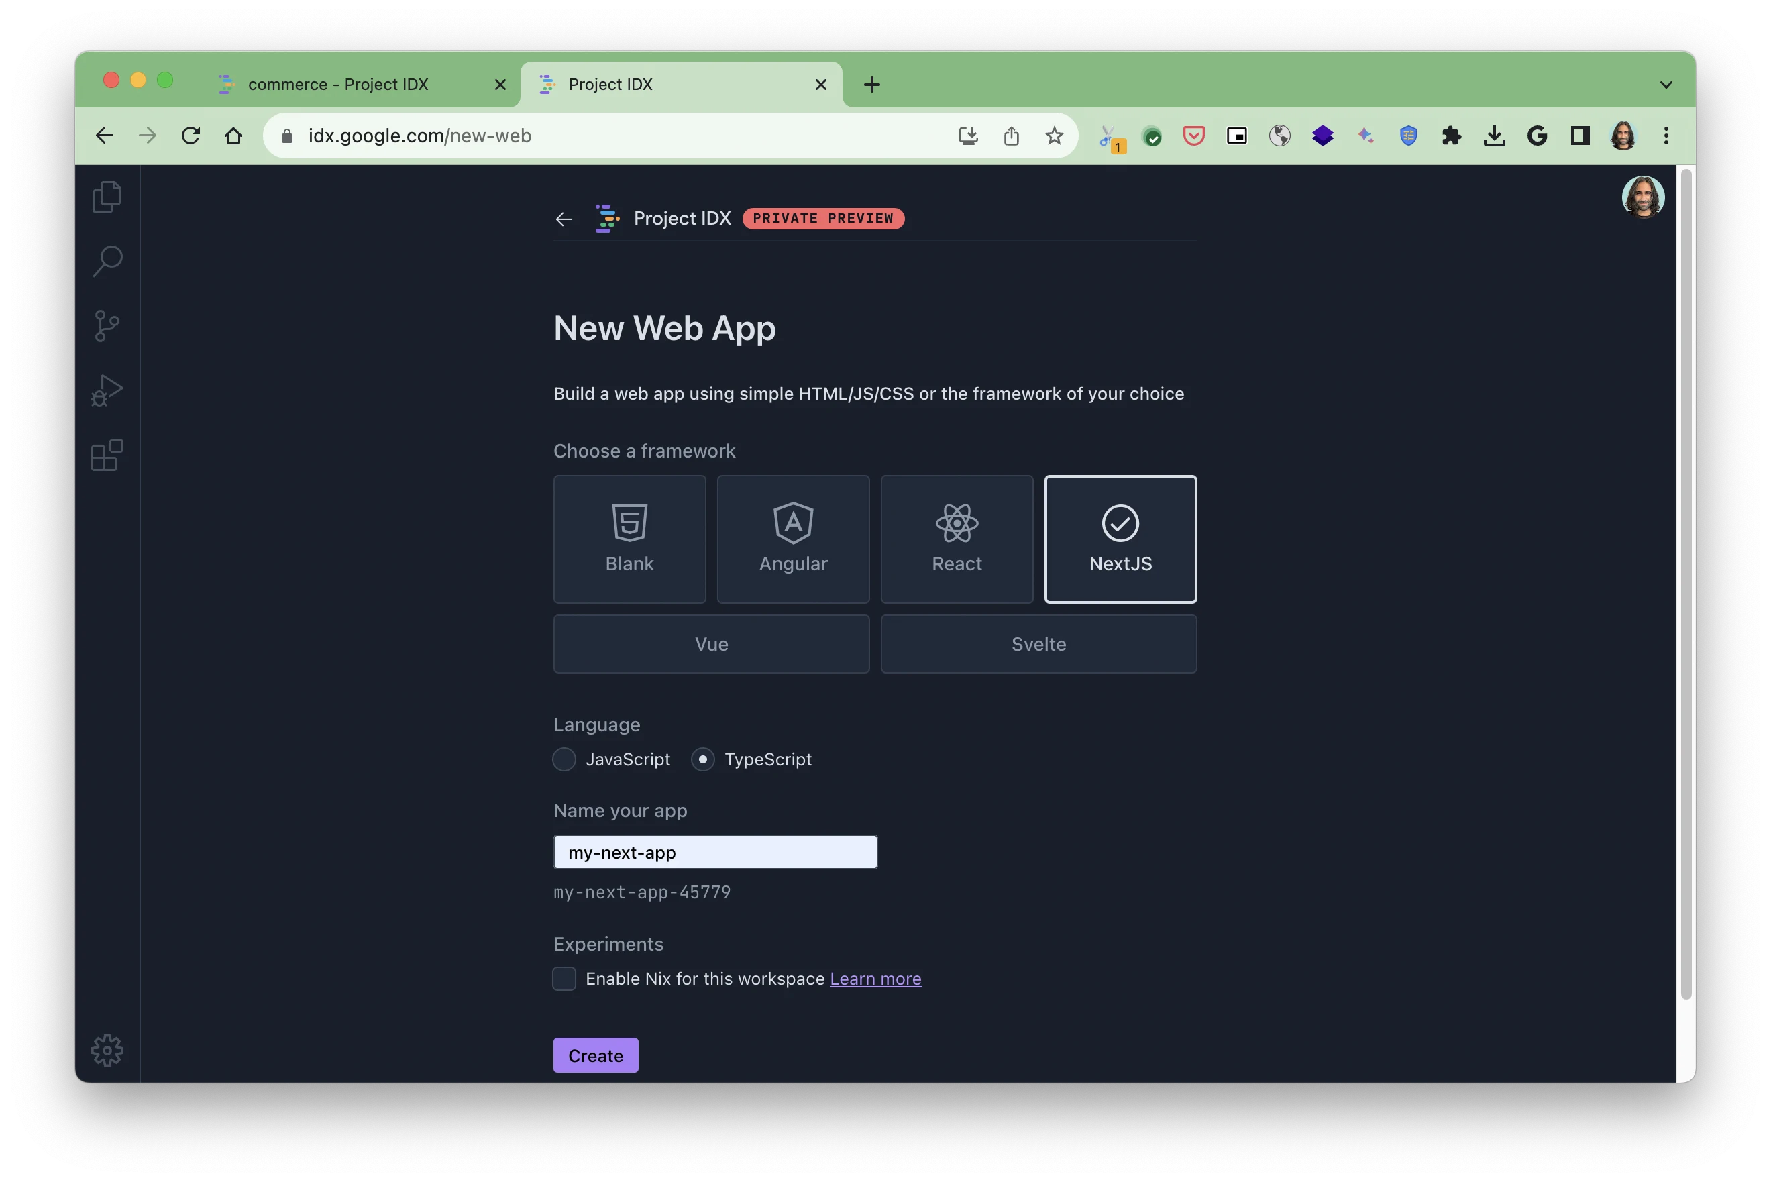
Task: Select the TypeScript radio button
Action: tap(702, 759)
